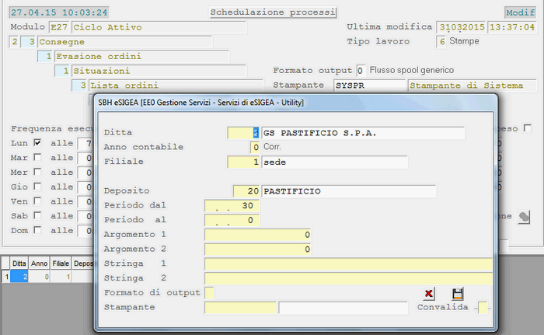Enable the Mar checkbox

(37, 157)
